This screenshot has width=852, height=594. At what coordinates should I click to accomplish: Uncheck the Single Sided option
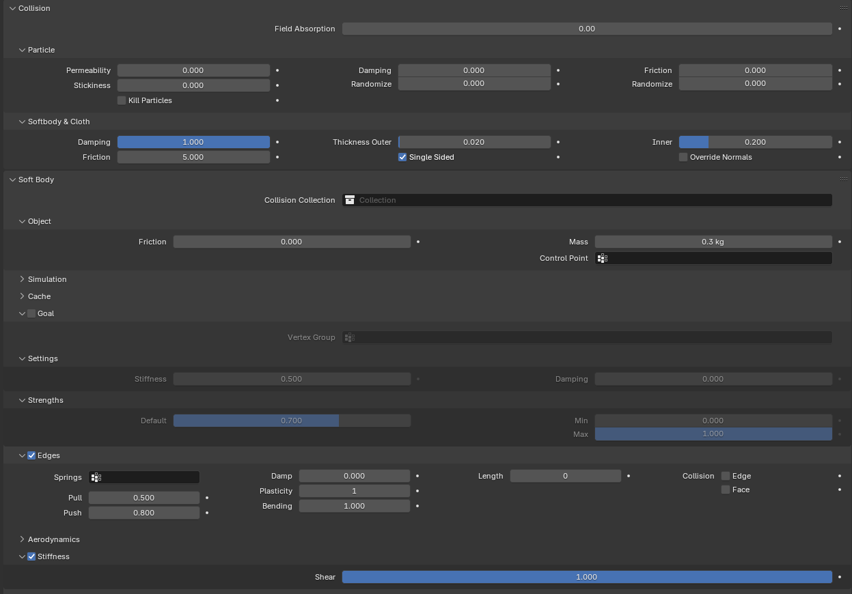[402, 157]
